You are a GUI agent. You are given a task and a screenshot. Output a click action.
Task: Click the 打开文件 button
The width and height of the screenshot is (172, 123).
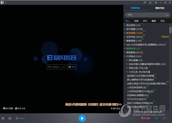coord(54,67)
